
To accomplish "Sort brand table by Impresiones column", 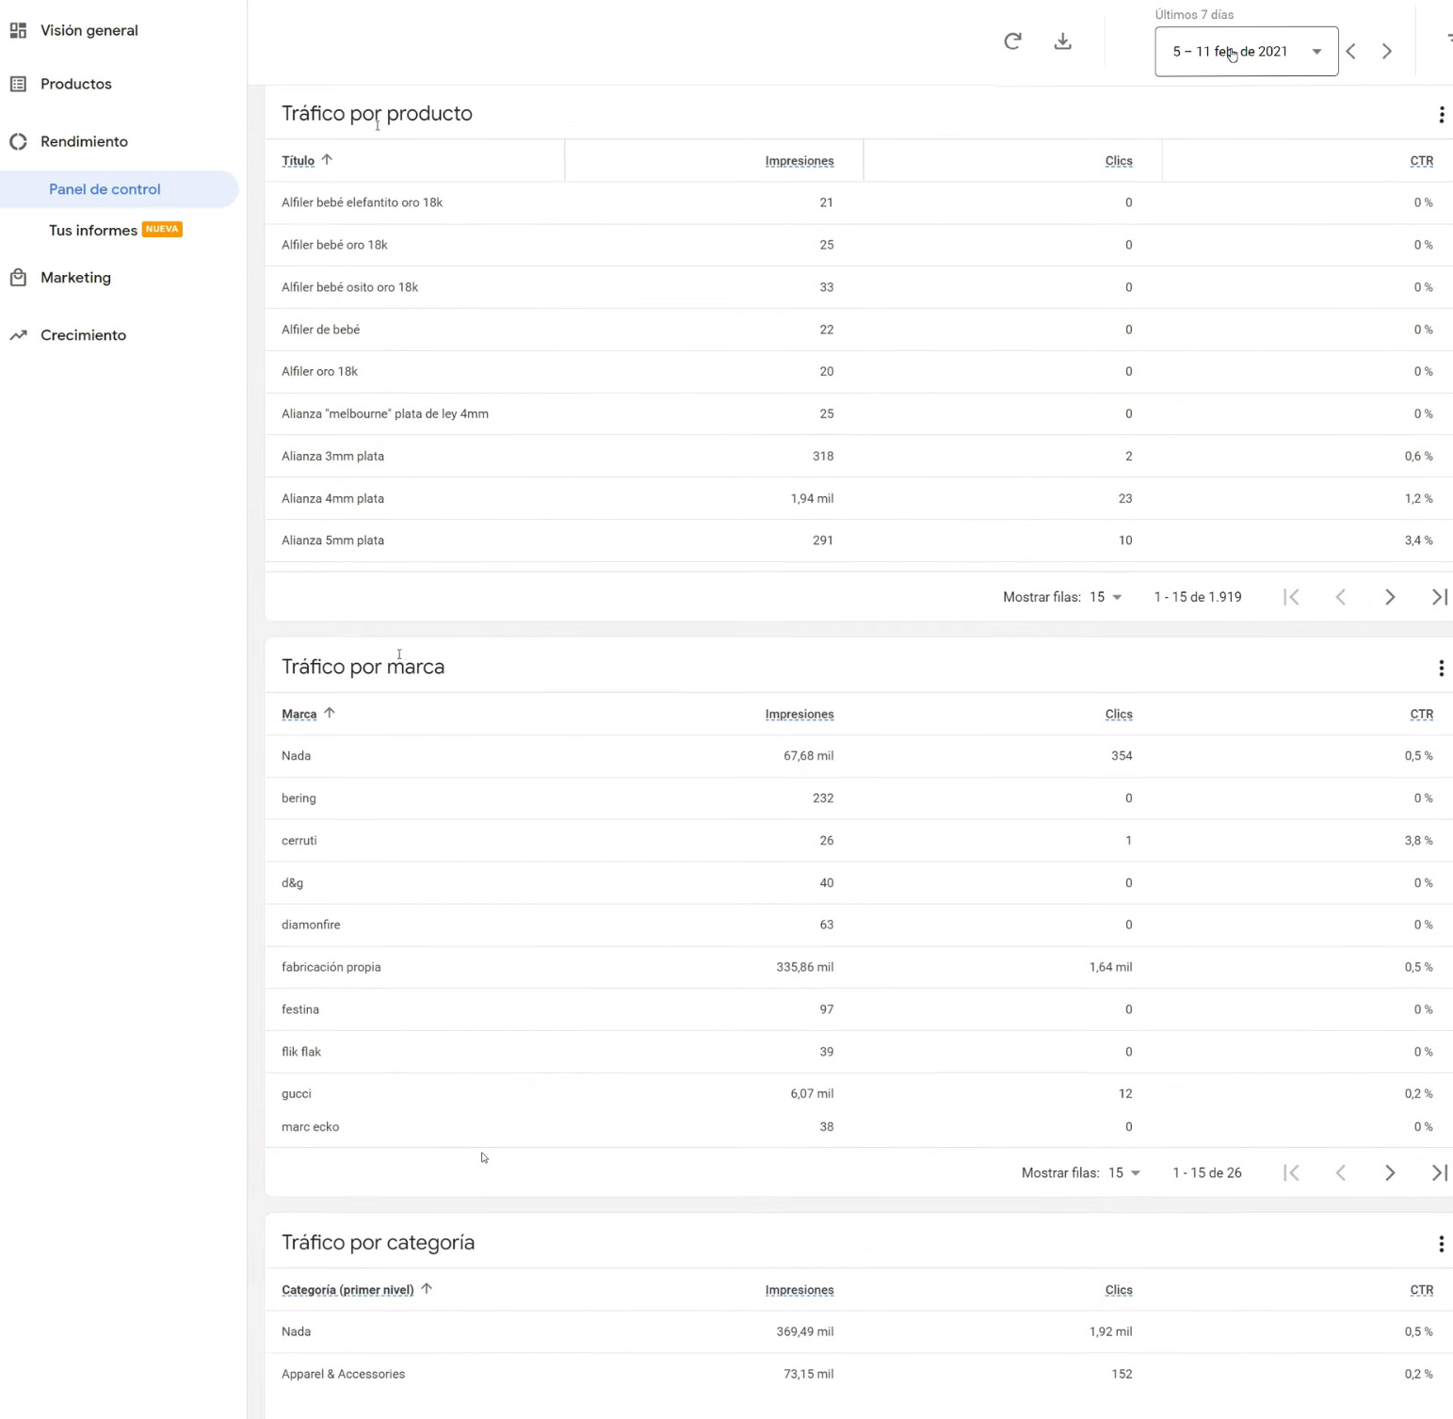I will pyautogui.click(x=799, y=715).
